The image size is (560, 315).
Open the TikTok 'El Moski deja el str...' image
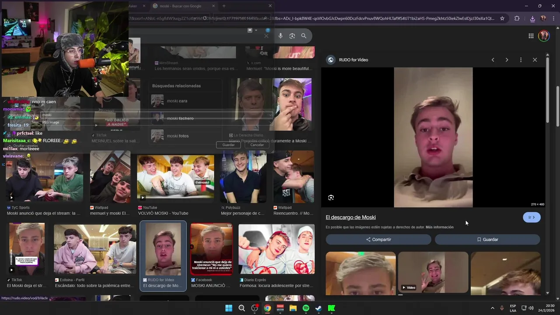27,248
